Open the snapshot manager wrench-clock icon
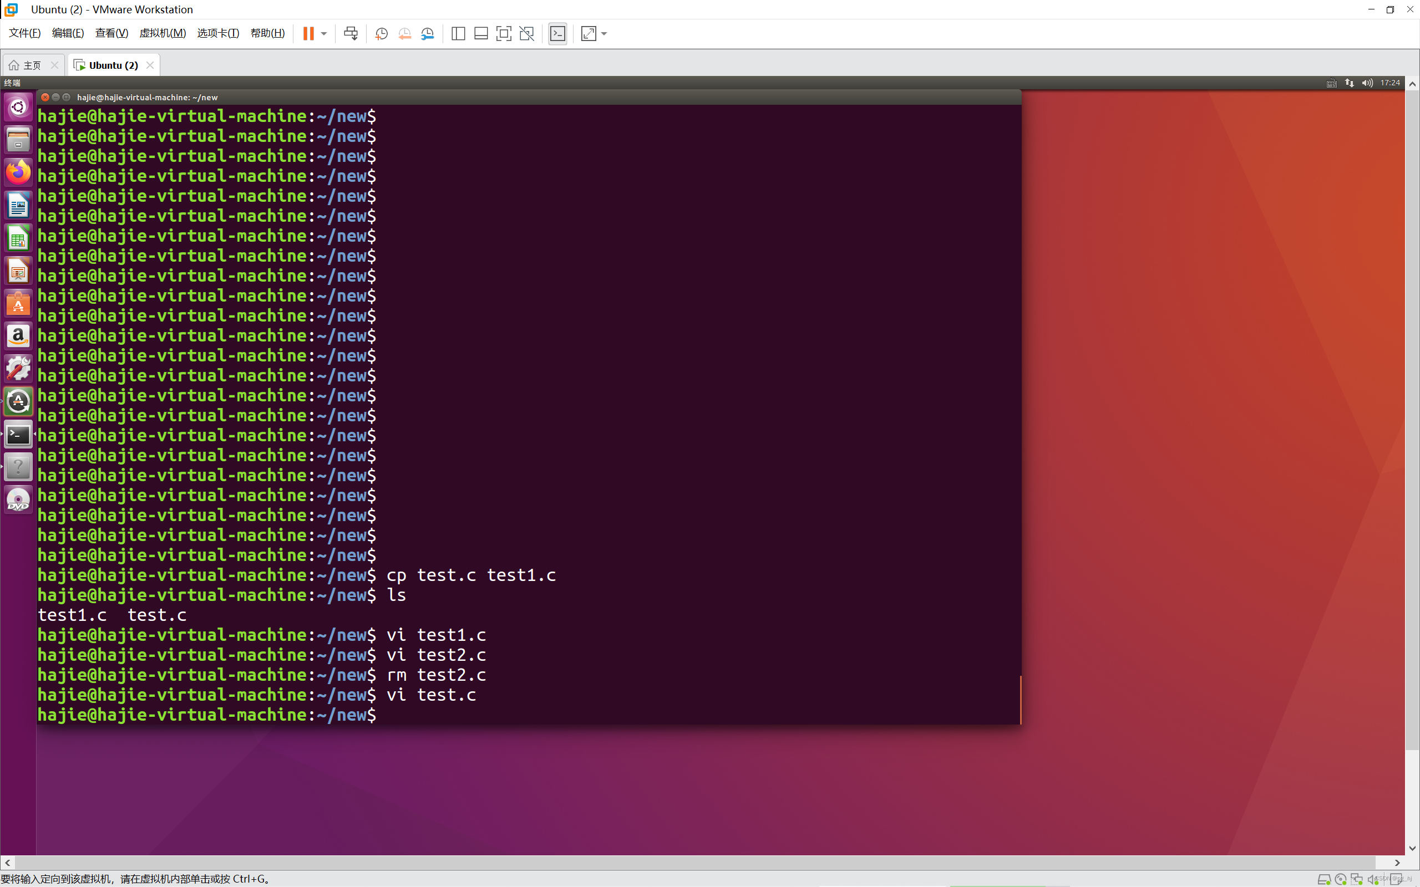Image resolution: width=1420 pixels, height=887 pixels. pos(428,33)
